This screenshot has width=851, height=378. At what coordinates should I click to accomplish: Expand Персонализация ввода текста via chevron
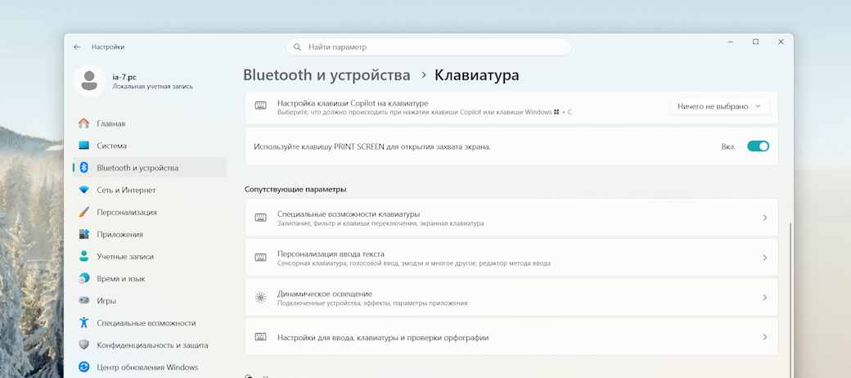pos(765,258)
